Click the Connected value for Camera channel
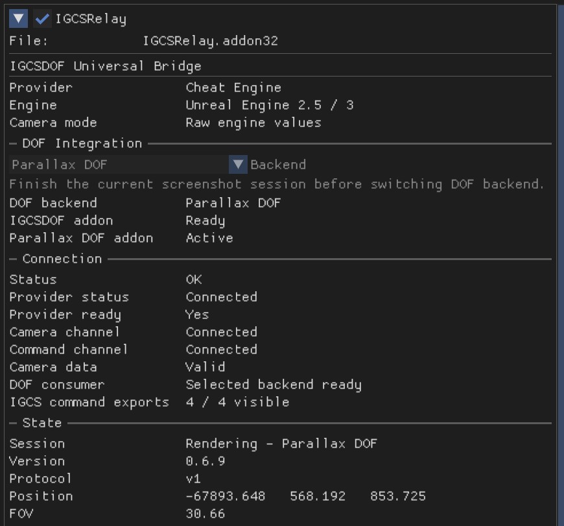Image resolution: width=564 pixels, height=526 pixels. click(222, 332)
